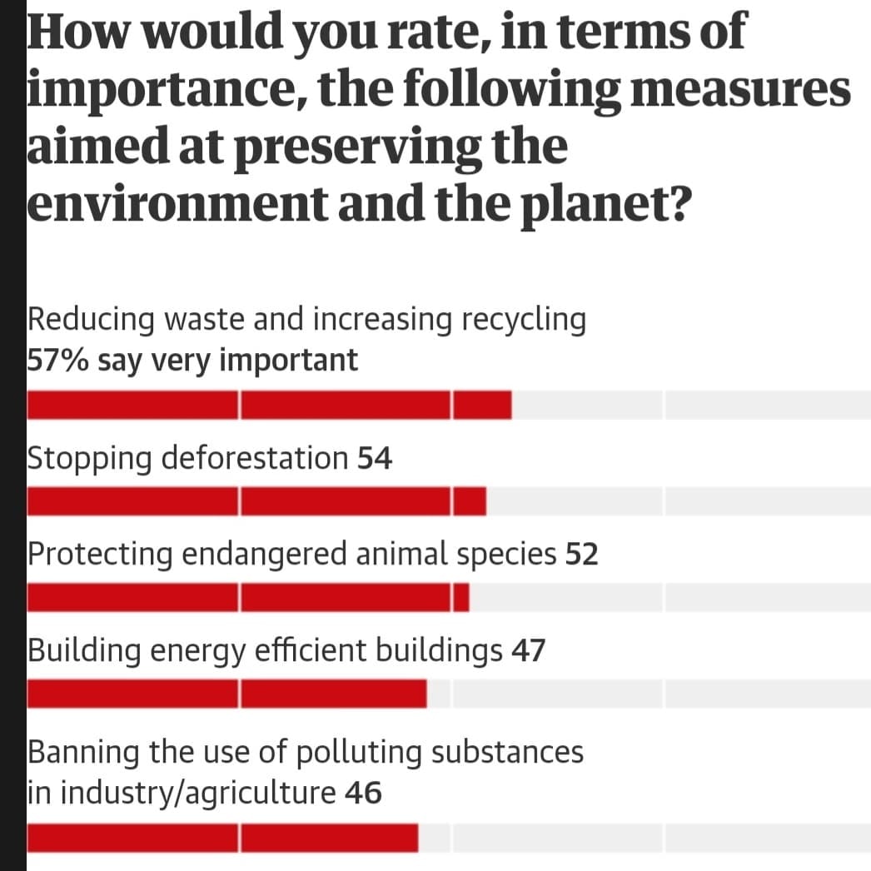Image resolution: width=871 pixels, height=871 pixels.
Task: Click the 'Building energy efficient buildings' label
Action: click(x=265, y=650)
